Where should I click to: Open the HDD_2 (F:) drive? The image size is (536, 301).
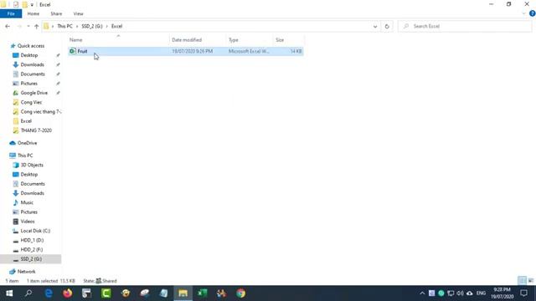tap(32, 250)
